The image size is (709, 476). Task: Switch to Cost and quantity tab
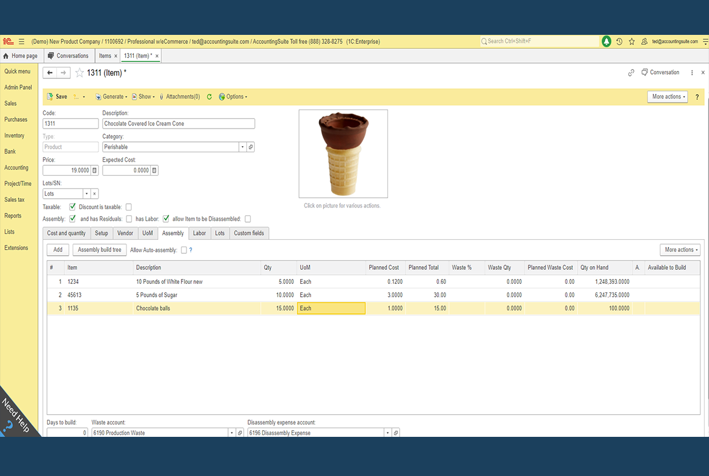[x=67, y=233]
